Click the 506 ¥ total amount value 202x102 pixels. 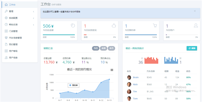coord(48,26)
